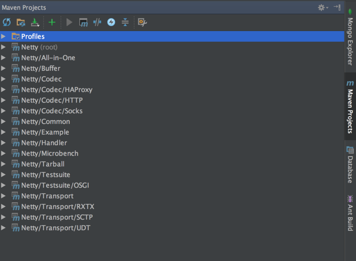Download sources and documentation icon

[35, 22]
